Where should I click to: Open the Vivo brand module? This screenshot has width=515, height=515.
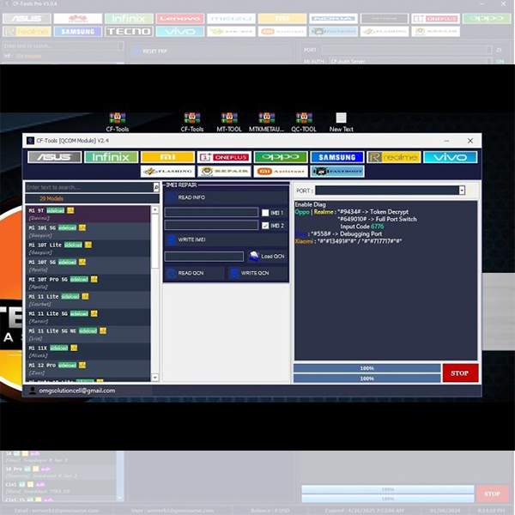pyautogui.click(x=450, y=157)
